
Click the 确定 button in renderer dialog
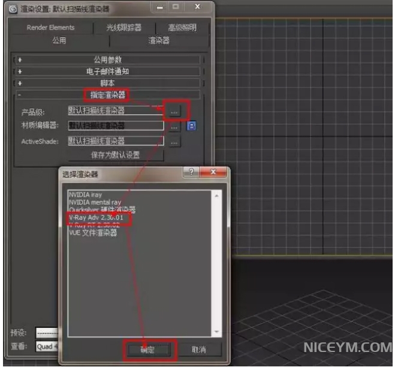click(x=148, y=350)
